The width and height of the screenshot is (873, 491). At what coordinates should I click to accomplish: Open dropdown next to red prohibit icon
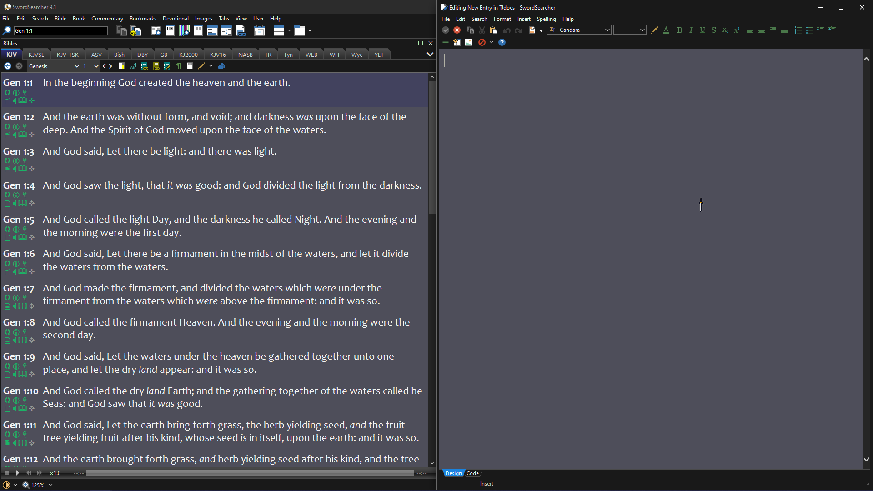click(491, 42)
